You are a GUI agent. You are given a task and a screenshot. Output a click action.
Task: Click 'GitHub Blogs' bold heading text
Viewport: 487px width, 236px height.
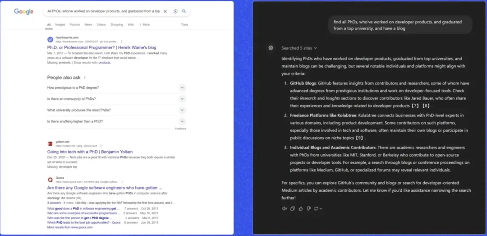coord(303,83)
